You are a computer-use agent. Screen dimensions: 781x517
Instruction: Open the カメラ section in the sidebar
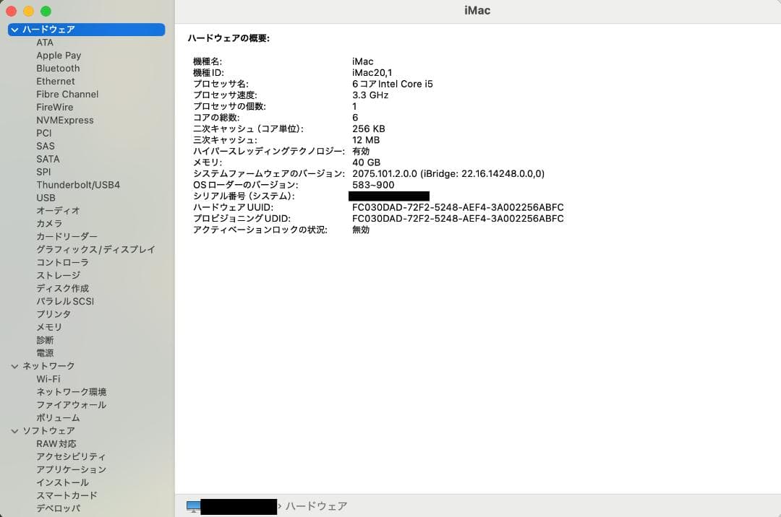coord(47,224)
